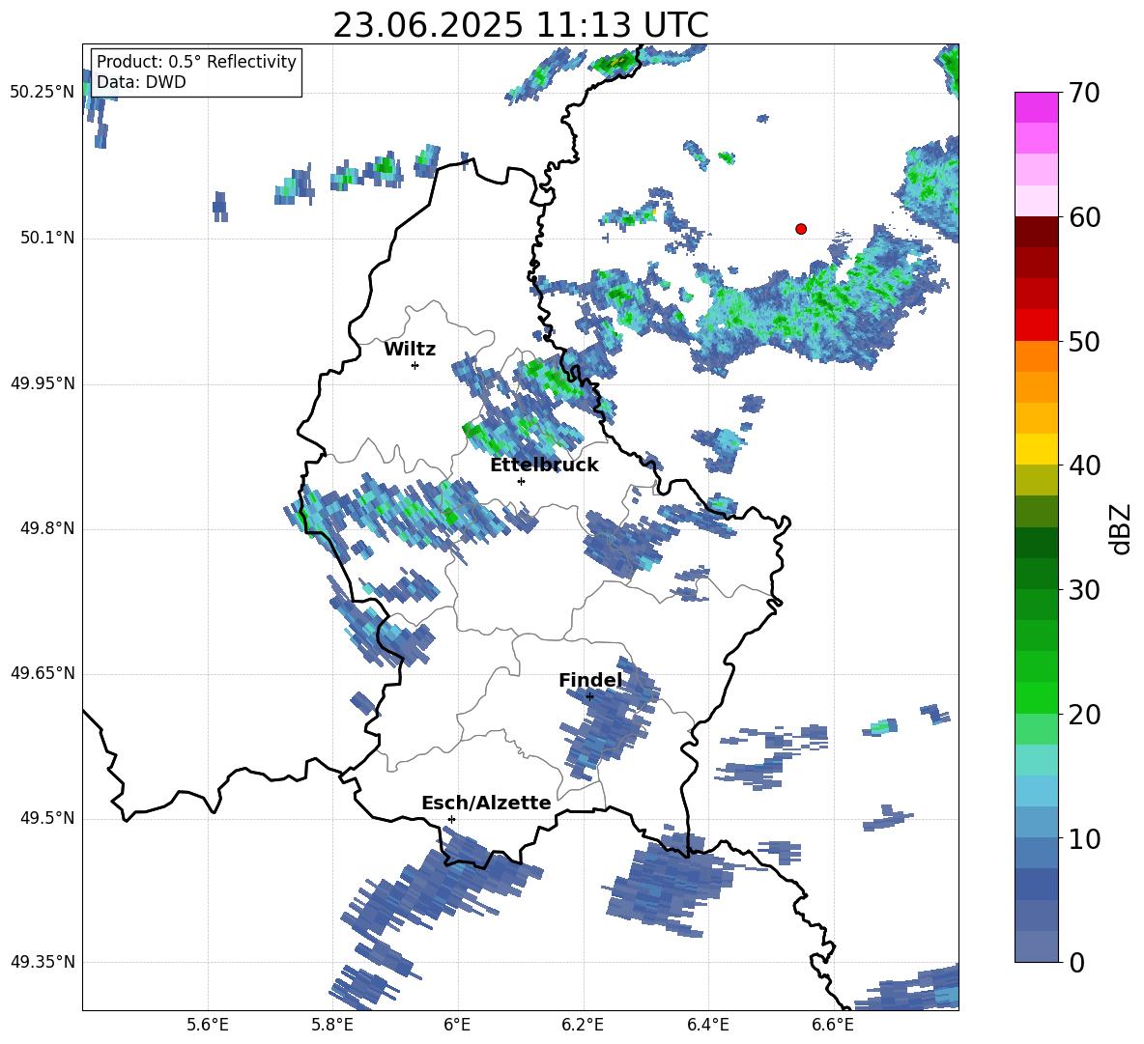
Task: Click the 5.8°E longitude label
Action: 332,1025
